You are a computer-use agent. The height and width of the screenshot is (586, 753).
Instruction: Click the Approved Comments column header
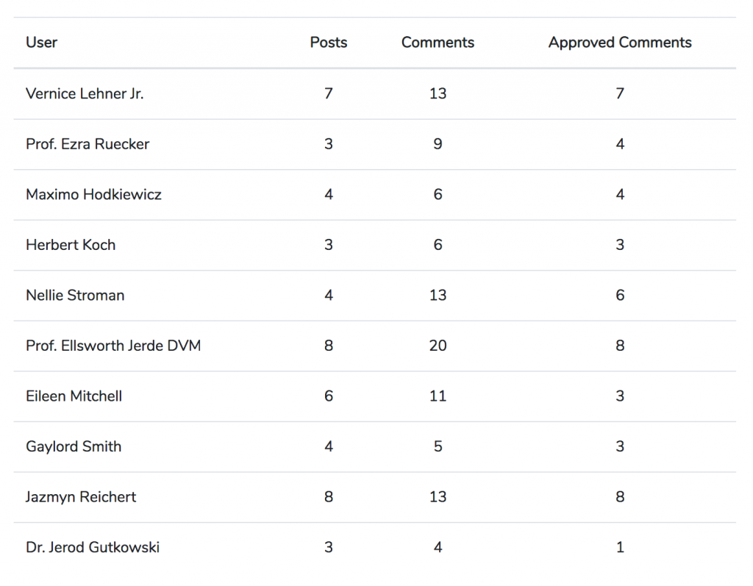pyautogui.click(x=620, y=43)
